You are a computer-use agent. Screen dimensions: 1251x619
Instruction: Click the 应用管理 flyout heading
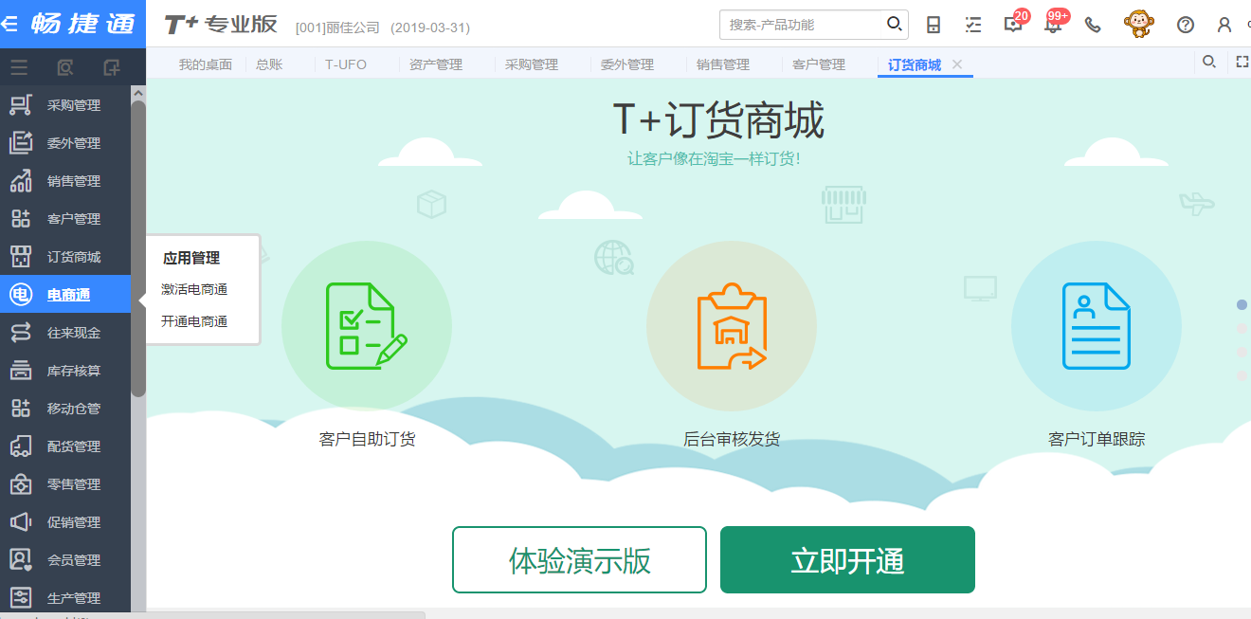click(191, 258)
